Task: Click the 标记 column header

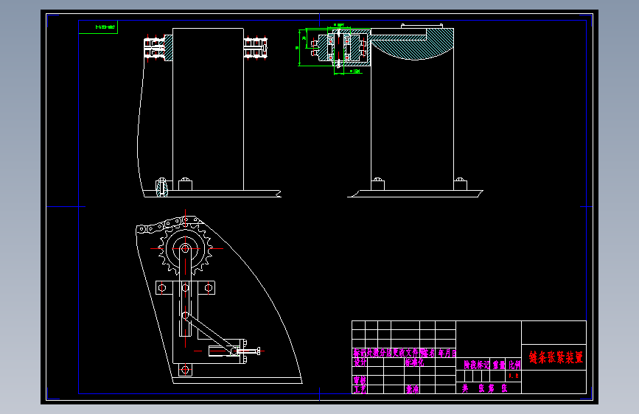Action: pos(360,353)
